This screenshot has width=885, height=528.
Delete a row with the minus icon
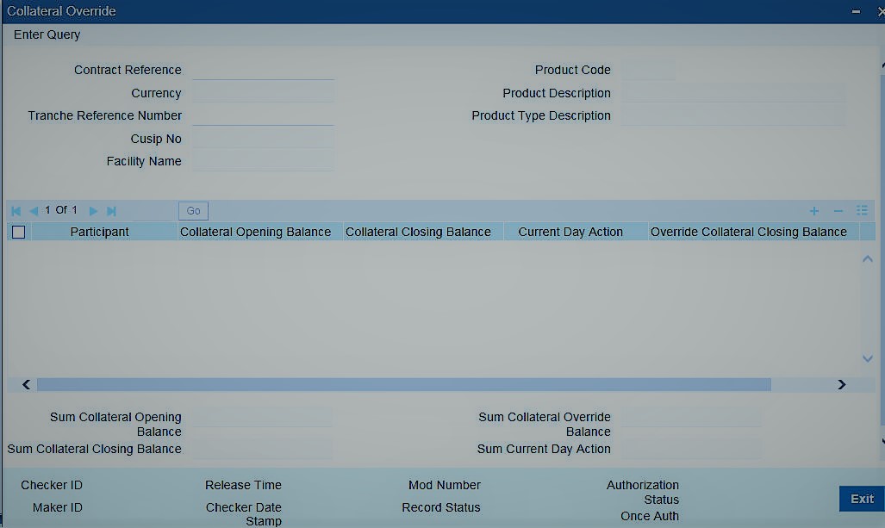tap(838, 211)
